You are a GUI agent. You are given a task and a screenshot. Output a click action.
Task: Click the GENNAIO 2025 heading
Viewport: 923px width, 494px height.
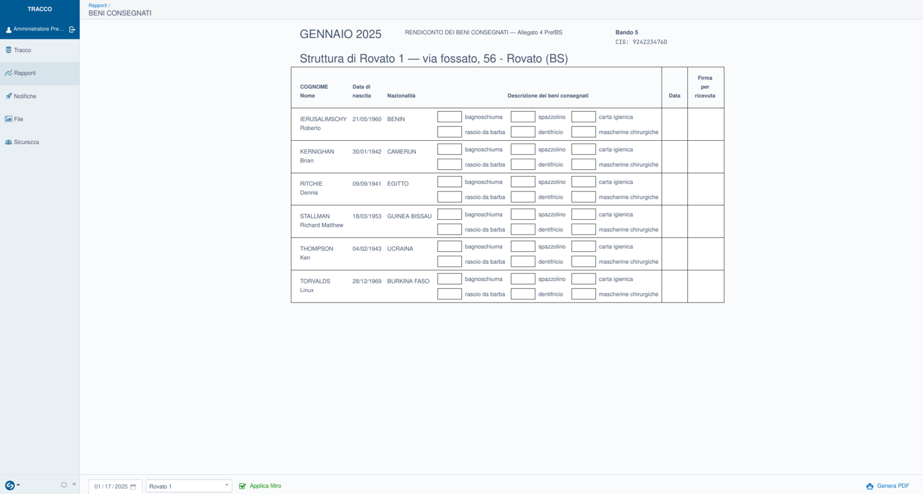pyautogui.click(x=341, y=35)
